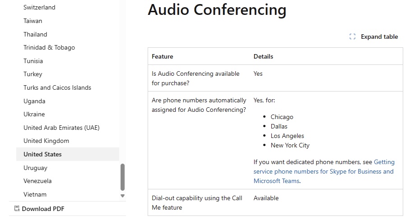The image size is (410, 220).
Task: Open Trinidad & Tobago page
Action: click(49, 47)
